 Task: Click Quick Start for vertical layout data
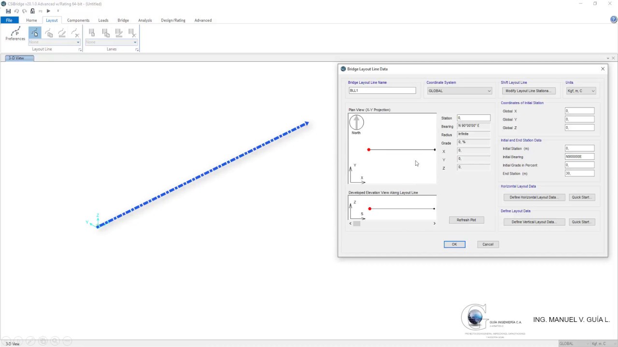(x=581, y=222)
